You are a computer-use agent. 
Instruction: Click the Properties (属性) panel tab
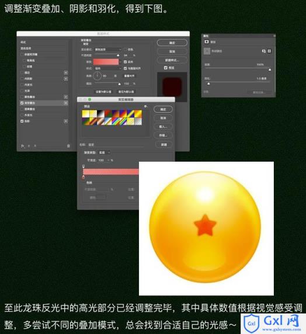pyautogui.click(x=206, y=36)
